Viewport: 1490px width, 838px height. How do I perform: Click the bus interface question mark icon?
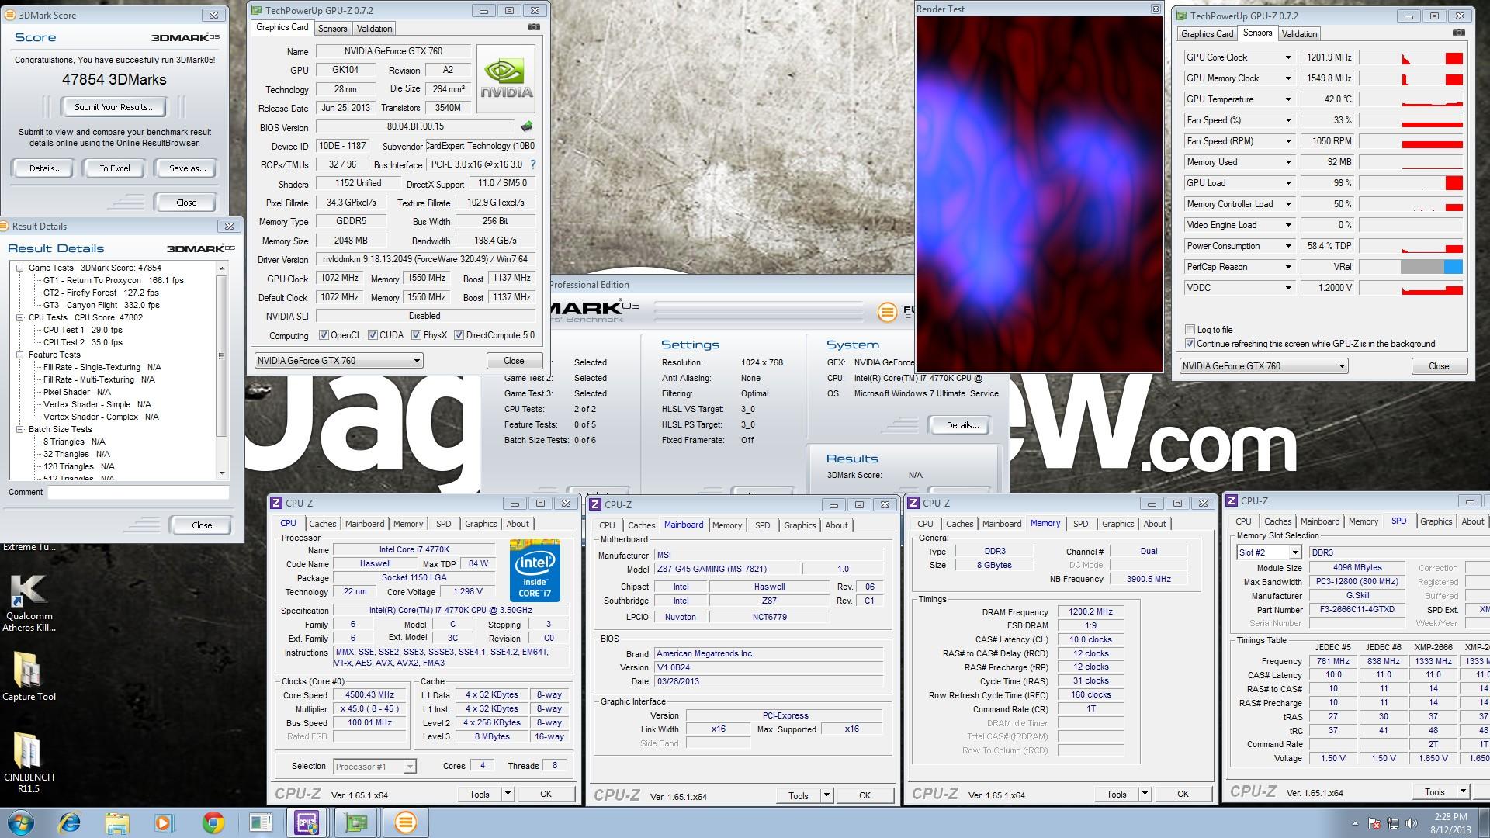(x=533, y=164)
